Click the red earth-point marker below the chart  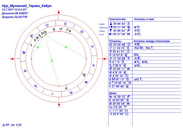click(59, 105)
